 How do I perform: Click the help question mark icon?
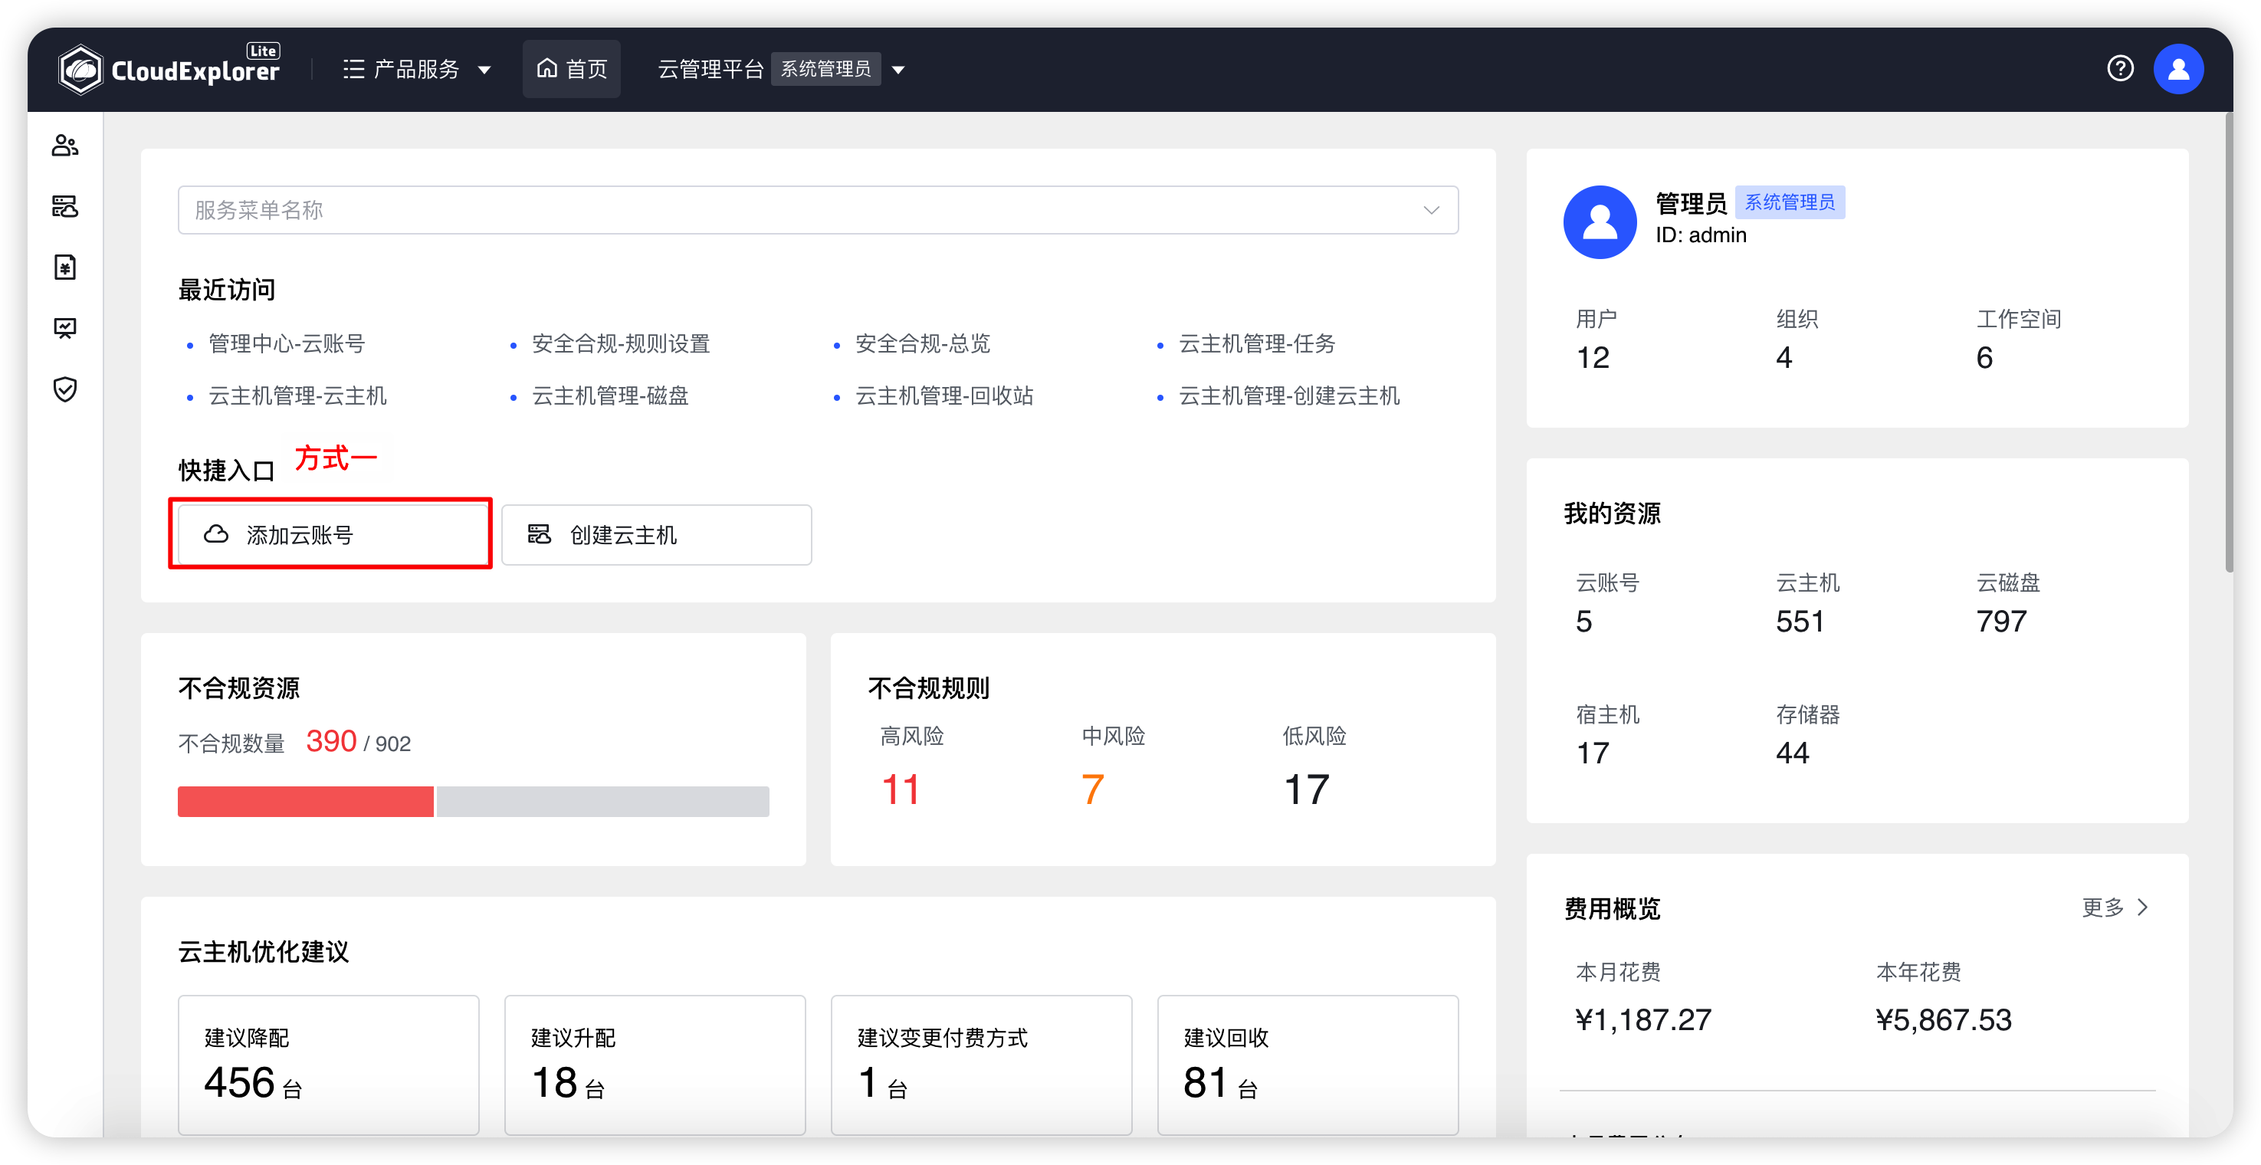(2120, 68)
